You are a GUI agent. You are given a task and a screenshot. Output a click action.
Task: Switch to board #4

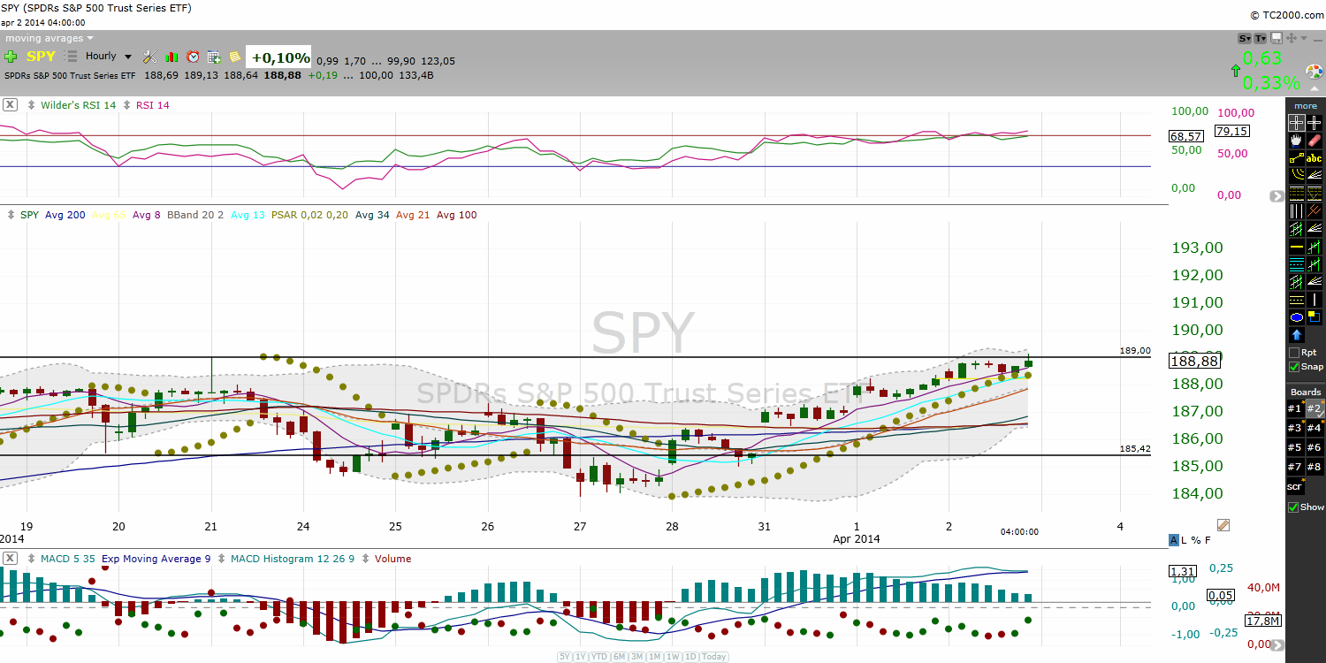click(1315, 428)
